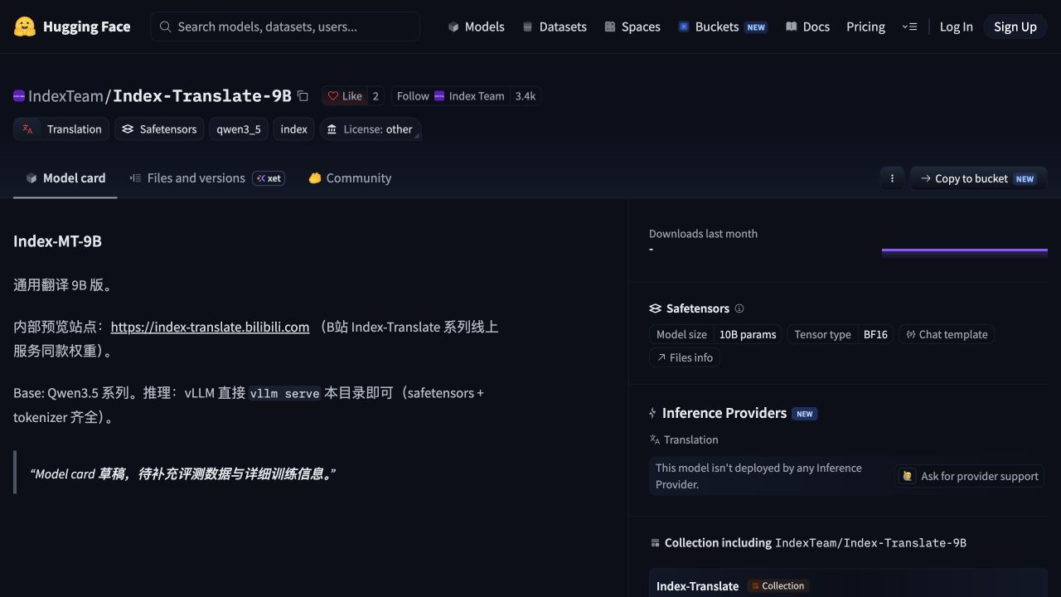Click Log In
This screenshot has height=597, width=1061.
956,27
